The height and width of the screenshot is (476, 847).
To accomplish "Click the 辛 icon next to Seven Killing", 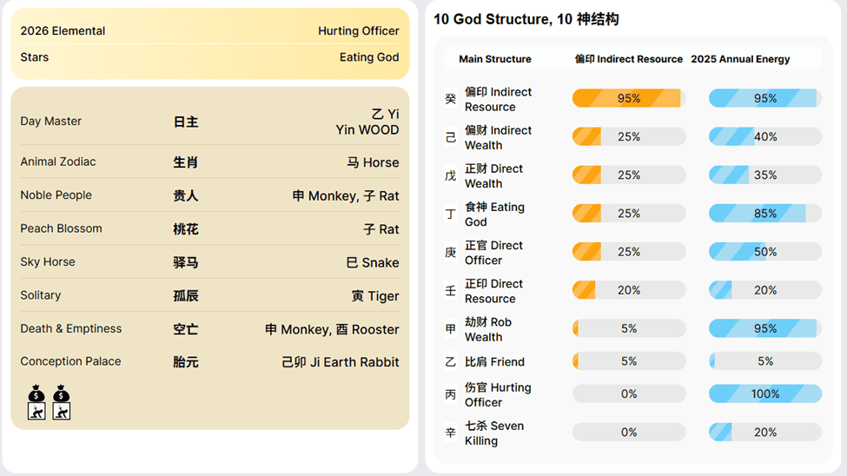I will point(450,433).
